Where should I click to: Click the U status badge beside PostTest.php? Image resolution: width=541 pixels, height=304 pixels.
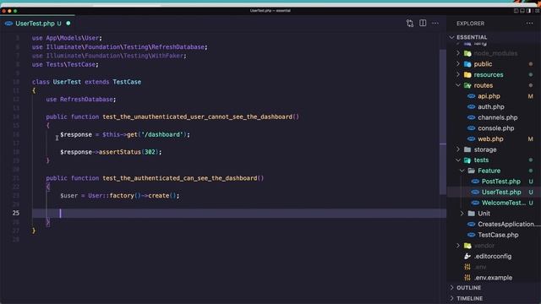point(531,182)
